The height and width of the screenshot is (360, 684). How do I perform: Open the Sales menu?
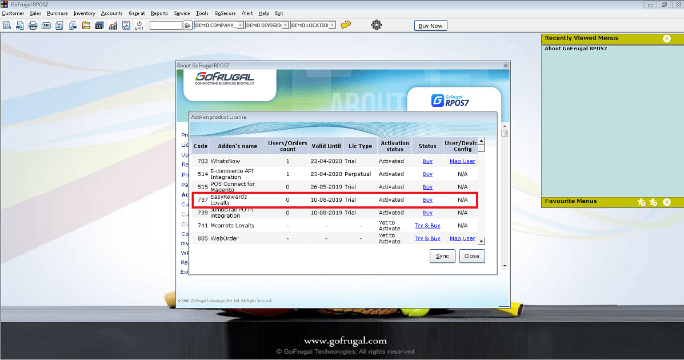coord(35,13)
